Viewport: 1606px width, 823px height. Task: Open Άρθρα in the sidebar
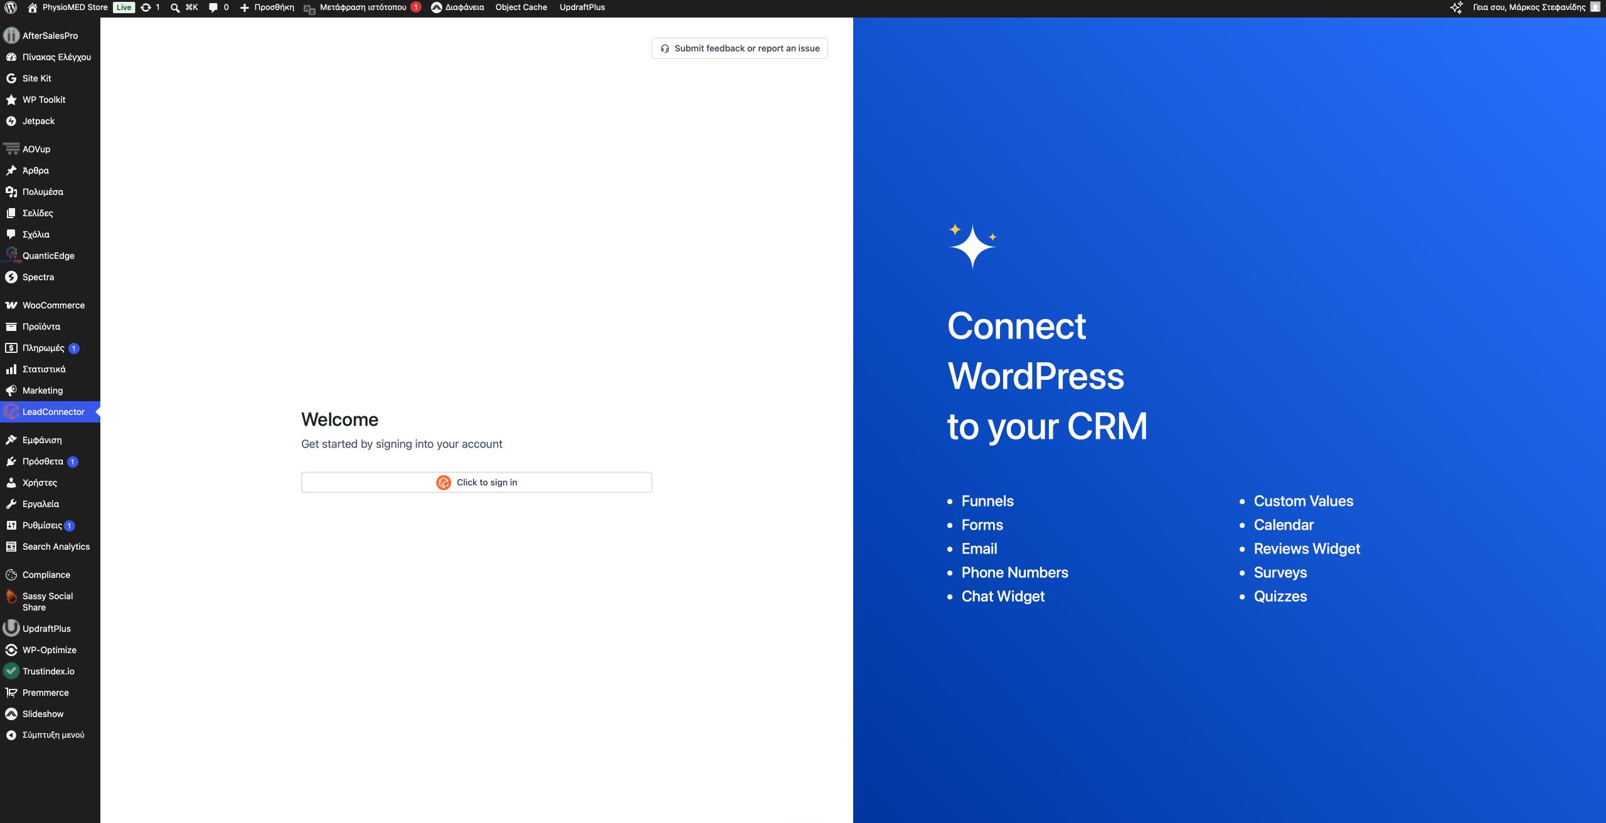coord(50,170)
